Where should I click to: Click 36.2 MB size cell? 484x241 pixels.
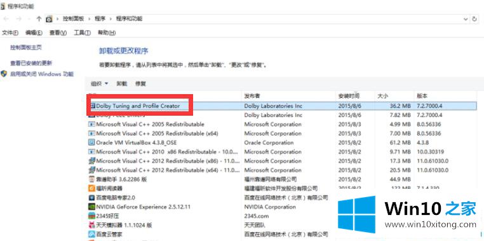(x=400, y=106)
